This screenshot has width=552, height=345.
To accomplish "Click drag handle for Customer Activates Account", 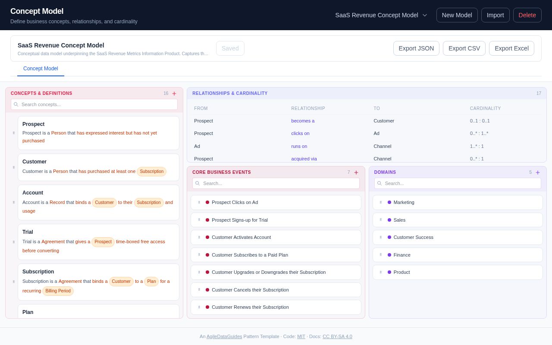I will coord(199,237).
